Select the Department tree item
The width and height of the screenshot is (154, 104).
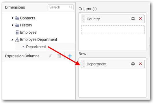(45, 47)
